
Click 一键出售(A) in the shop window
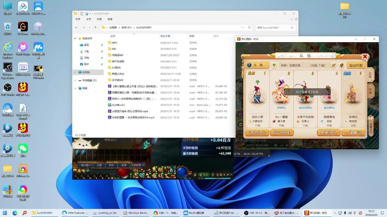(x=85, y=165)
